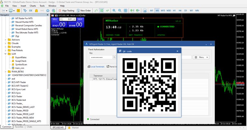The image size is (247, 130).
Task: Switch chart to bar chart mode
Action: click(96, 10)
